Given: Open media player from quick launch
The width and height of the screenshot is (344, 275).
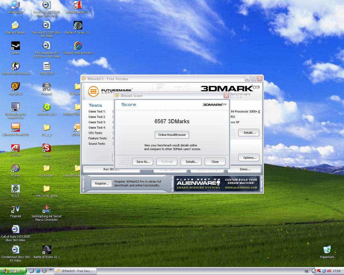Looking at the screenshot, I should [44, 271].
